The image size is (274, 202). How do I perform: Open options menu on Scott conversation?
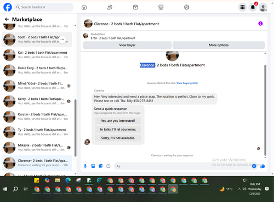[x=62, y=40]
